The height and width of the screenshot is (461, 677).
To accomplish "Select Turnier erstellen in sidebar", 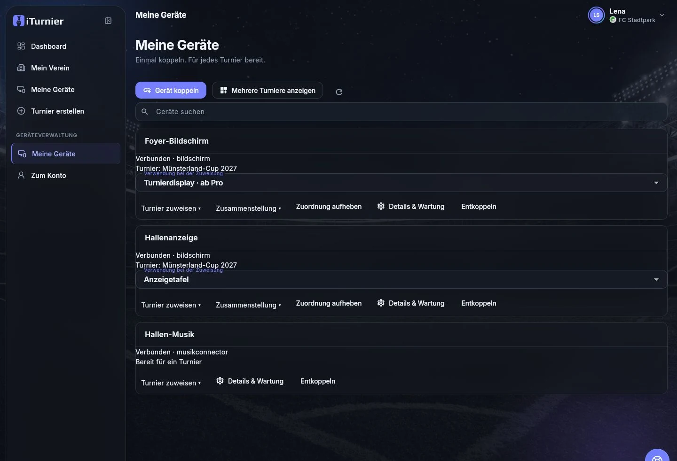I will pos(66,111).
